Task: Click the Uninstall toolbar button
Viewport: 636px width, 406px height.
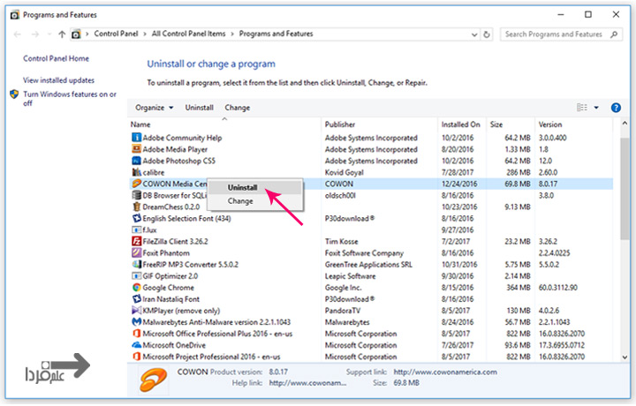Action: pos(199,108)
